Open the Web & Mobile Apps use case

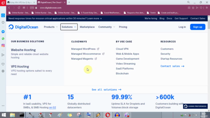(128, 54)
